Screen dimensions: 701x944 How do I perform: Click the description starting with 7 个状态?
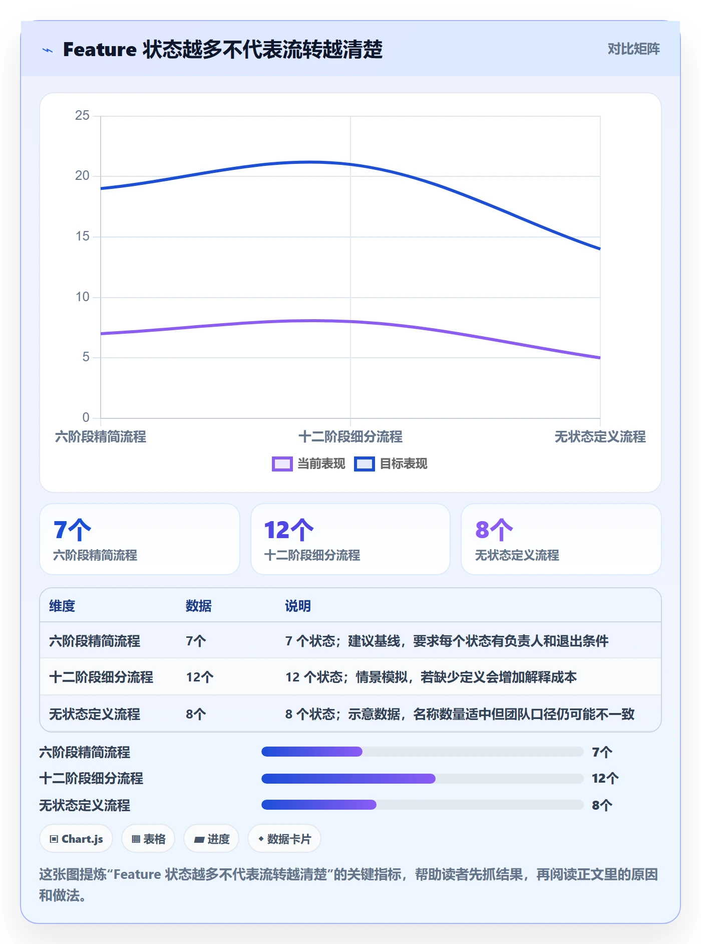447,641
